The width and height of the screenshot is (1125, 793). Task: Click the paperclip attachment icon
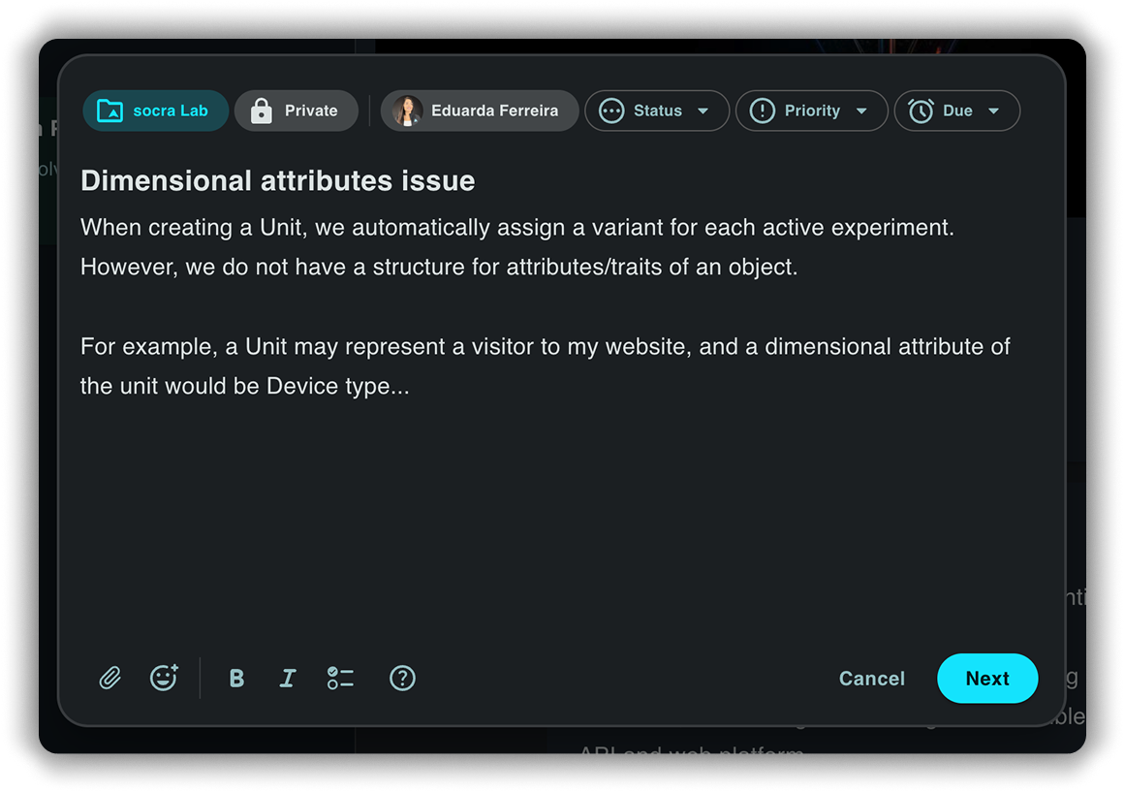(110, 678)
